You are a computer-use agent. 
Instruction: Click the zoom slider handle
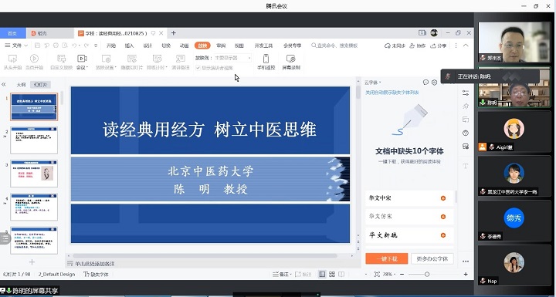[x=427, y=275]
